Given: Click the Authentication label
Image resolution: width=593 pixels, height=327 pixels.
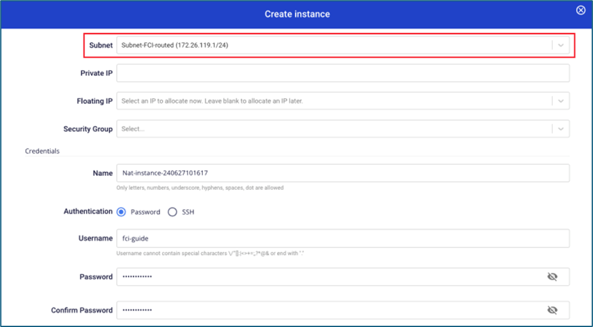Looking at the screenshot, I should 88,212.
